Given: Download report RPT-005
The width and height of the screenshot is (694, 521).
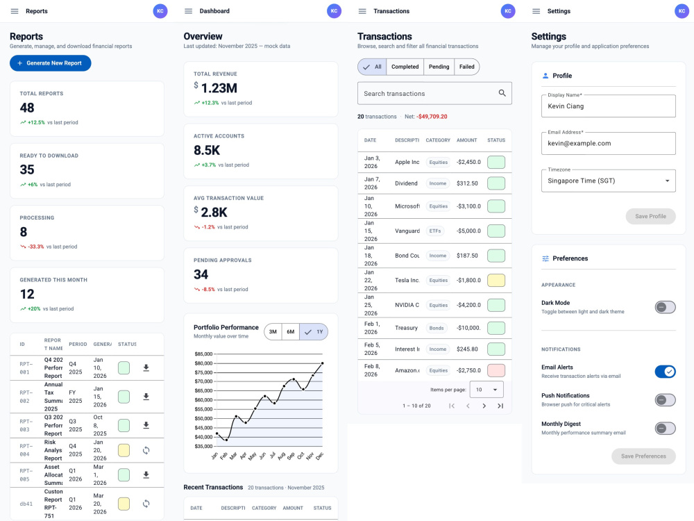Looking at the screenshot, I should [146, 475].
